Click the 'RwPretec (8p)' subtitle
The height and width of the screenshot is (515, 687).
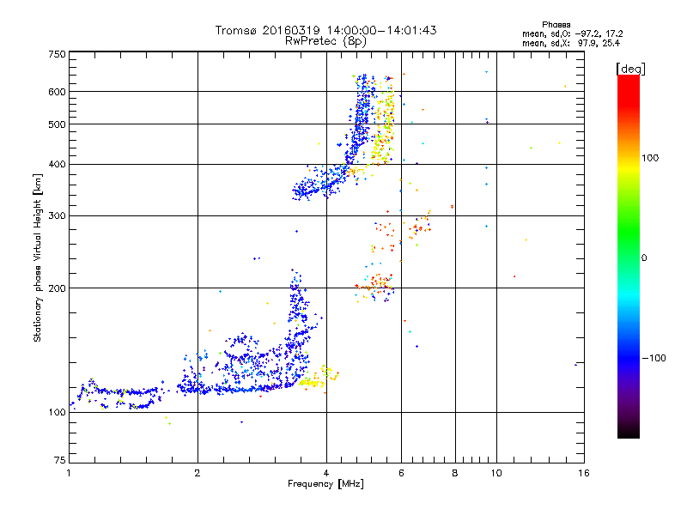click(325, 41)
